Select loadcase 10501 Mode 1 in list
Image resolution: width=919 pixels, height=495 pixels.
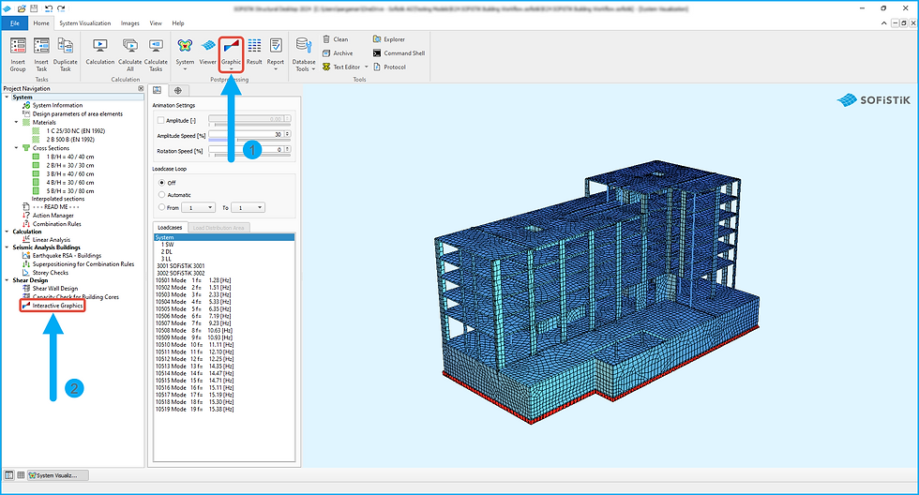coord(193,280)
